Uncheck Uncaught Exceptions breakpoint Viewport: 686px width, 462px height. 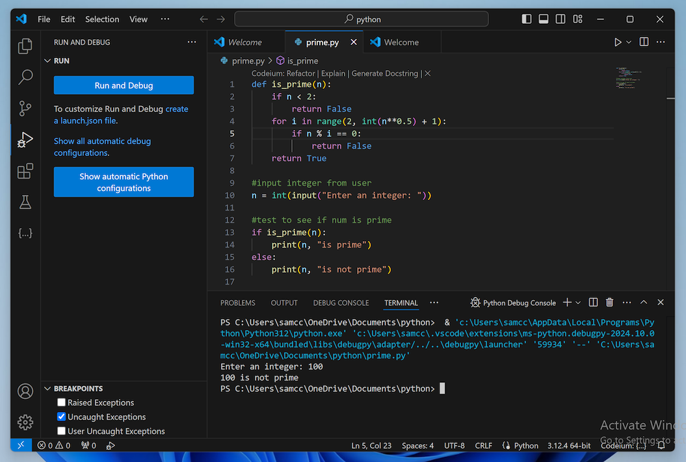click(62, 417)
